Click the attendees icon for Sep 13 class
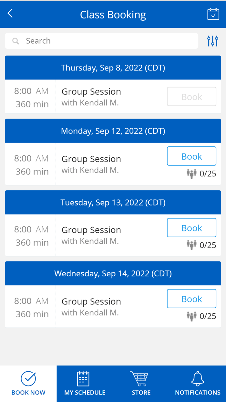Image resolution: width=226 pixels, height=402 pixels. tap(191, 245)
